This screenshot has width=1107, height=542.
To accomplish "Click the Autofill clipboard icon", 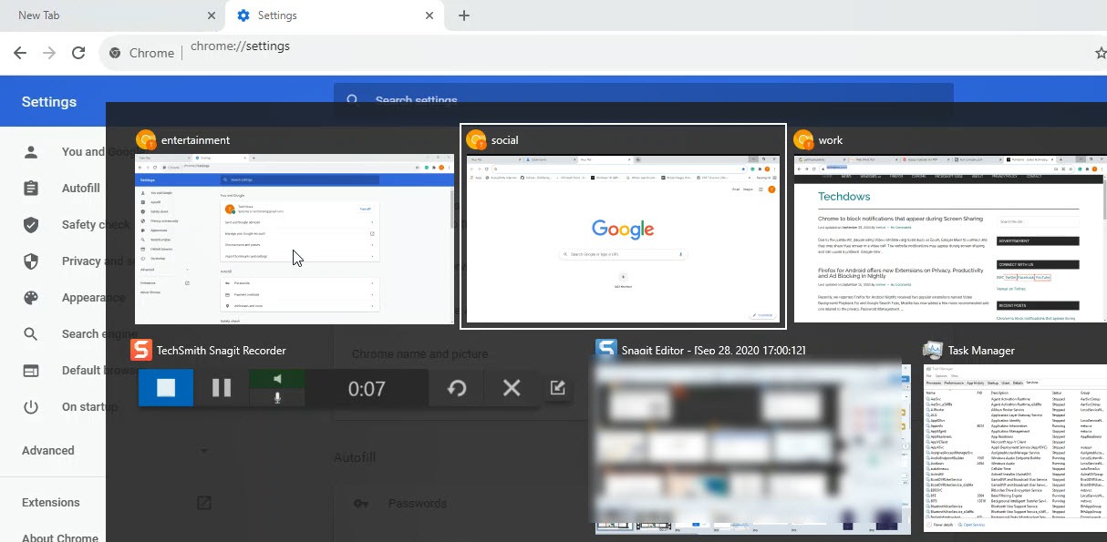I will point(31,188).
